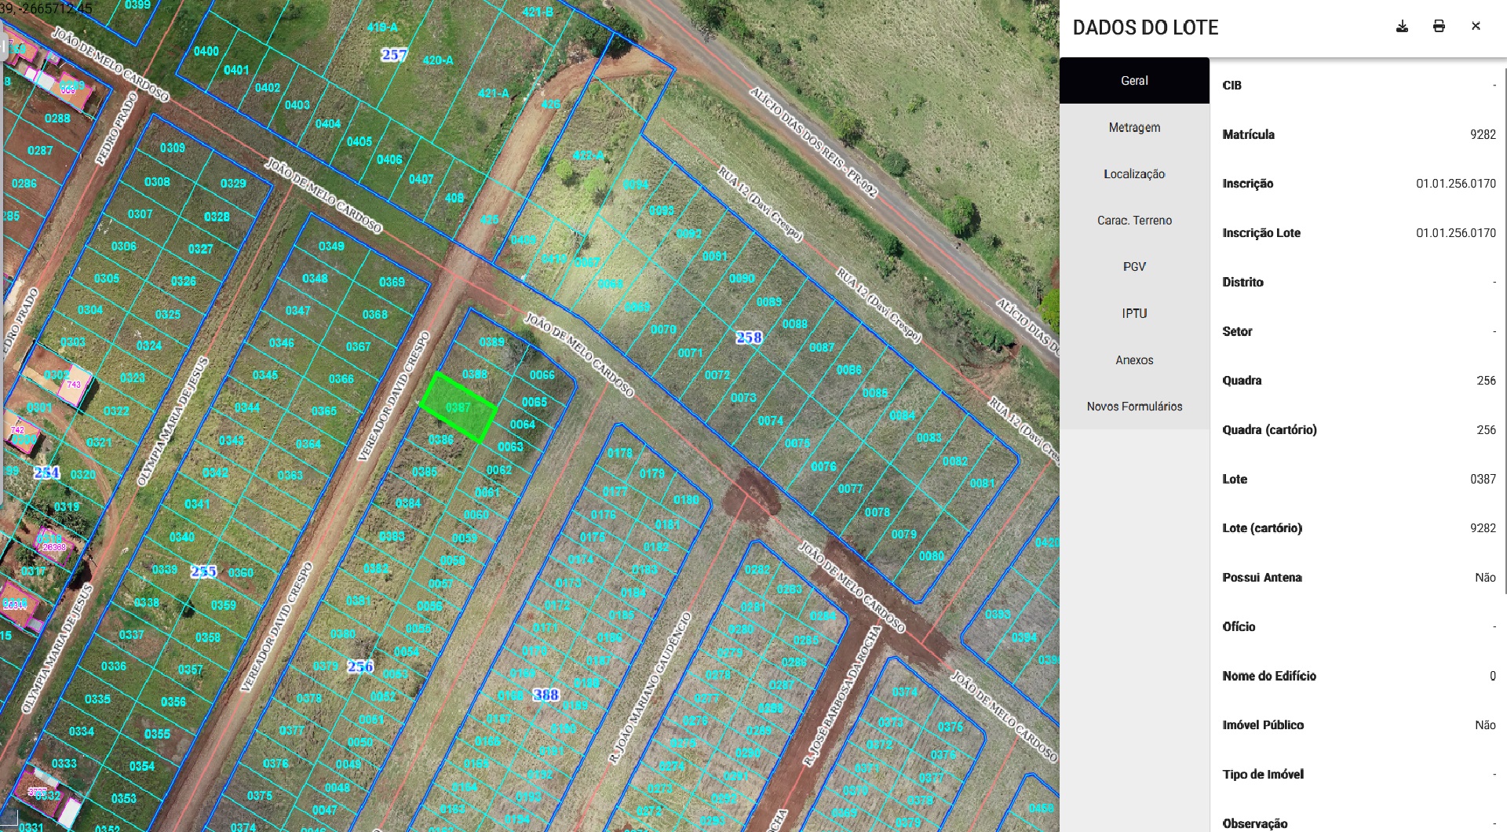Click the Matrícula value 9282
The image size is (1507, 832).
(x=1483, y=134)
